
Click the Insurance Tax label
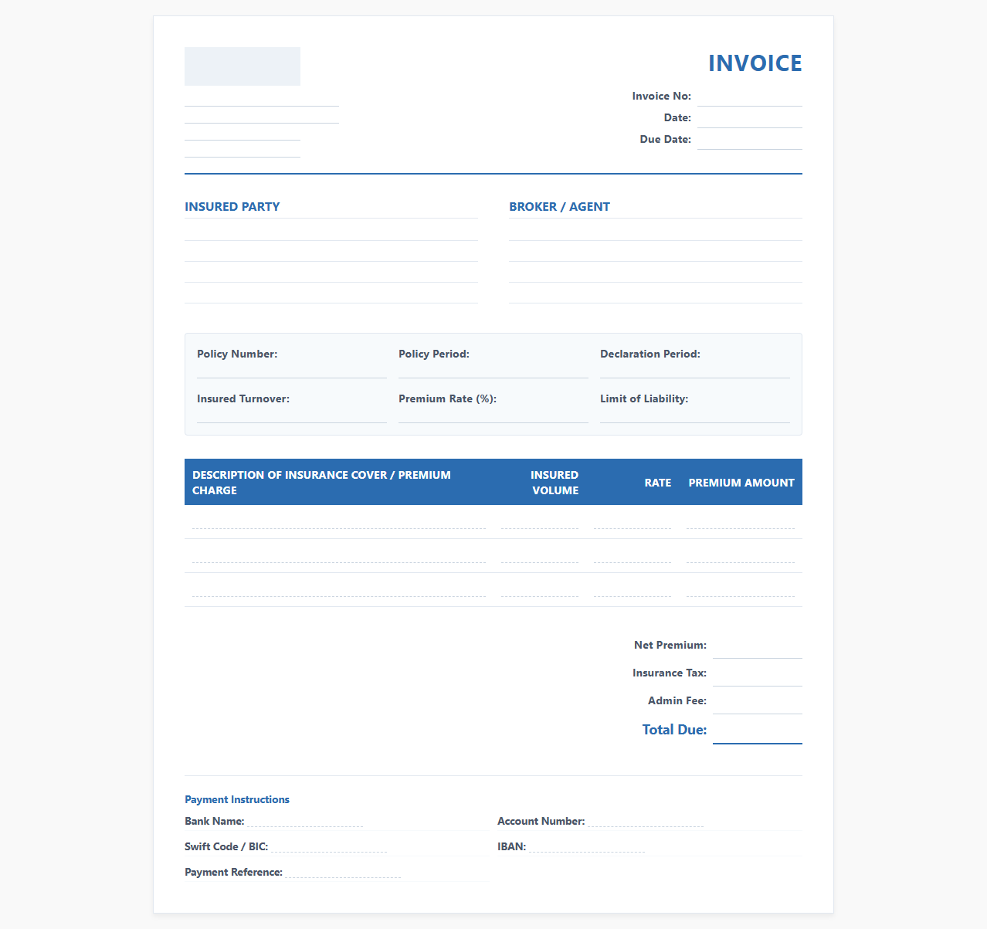point(670,673)
